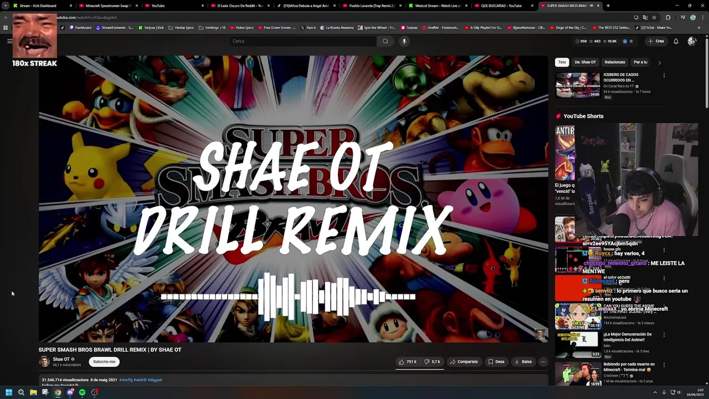Open La Mejor Demostración De Inteligencia thumbnail

578,345
